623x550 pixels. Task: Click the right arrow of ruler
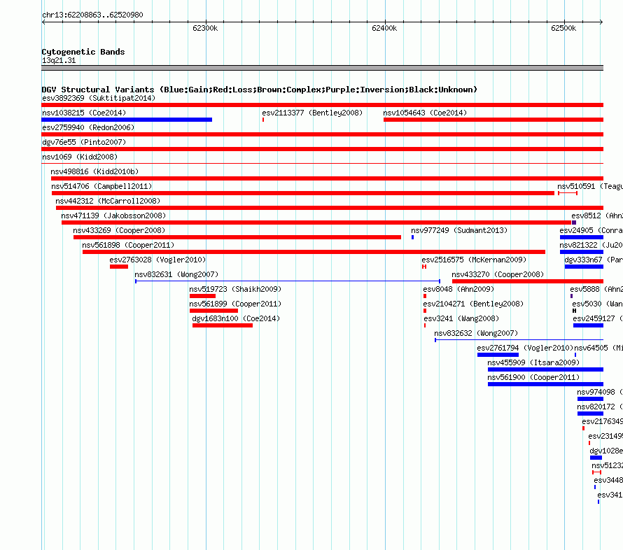[x=601, y=22]
